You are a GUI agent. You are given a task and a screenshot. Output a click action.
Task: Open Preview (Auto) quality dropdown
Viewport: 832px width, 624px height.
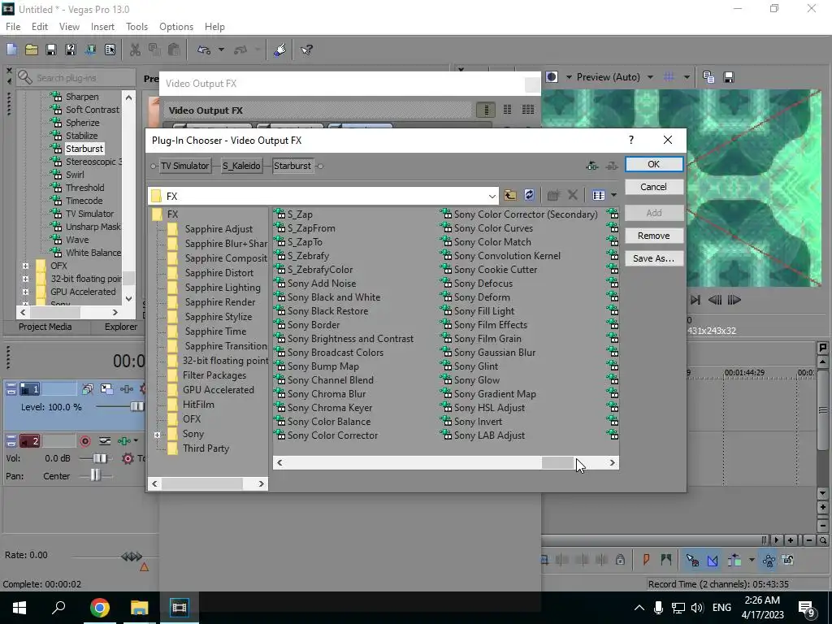[651, 77]
